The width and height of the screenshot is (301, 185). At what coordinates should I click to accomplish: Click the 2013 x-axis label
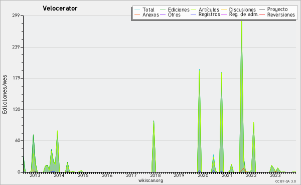35,175
